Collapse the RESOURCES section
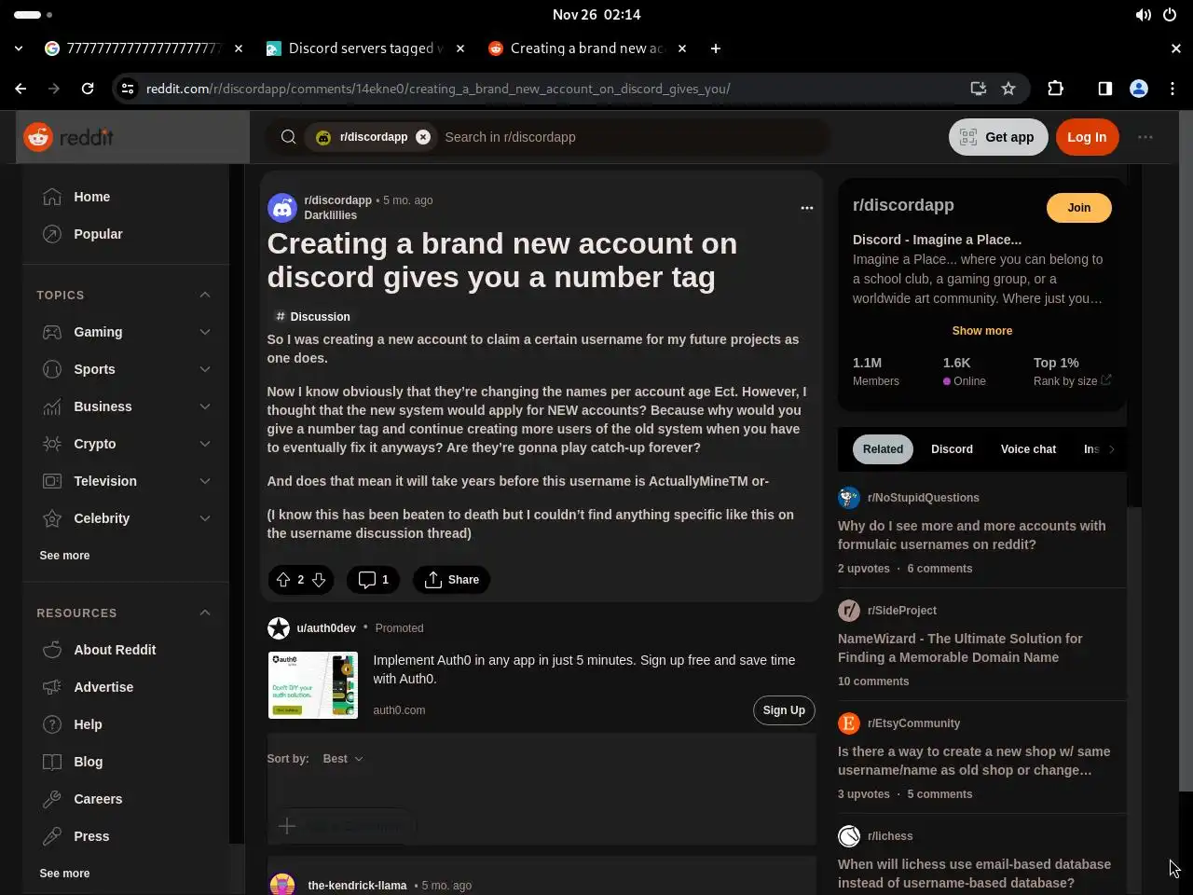The image size is (1193, 895). (205, 613)
